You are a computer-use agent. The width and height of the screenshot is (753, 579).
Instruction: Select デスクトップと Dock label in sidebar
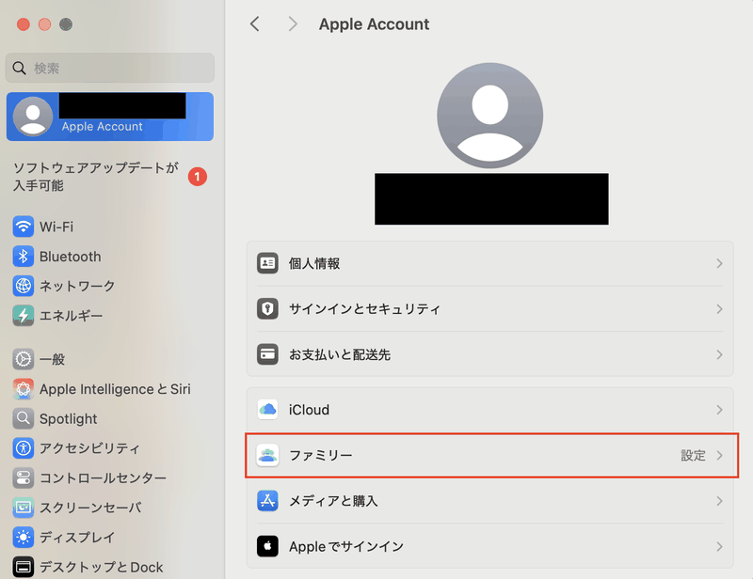point(102,567)
